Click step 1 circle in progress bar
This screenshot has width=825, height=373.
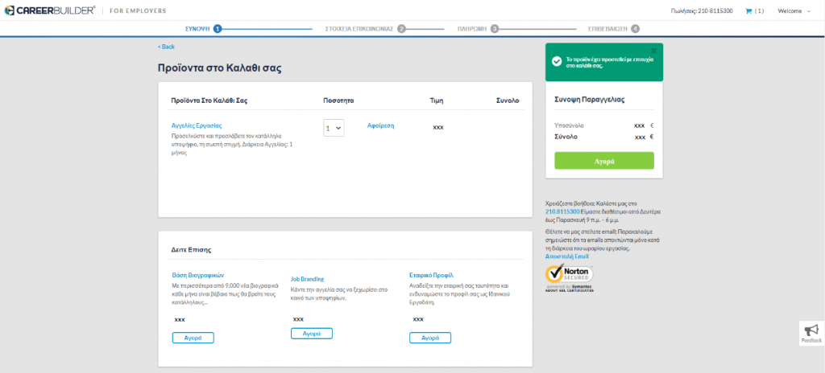tap(218, 28)
